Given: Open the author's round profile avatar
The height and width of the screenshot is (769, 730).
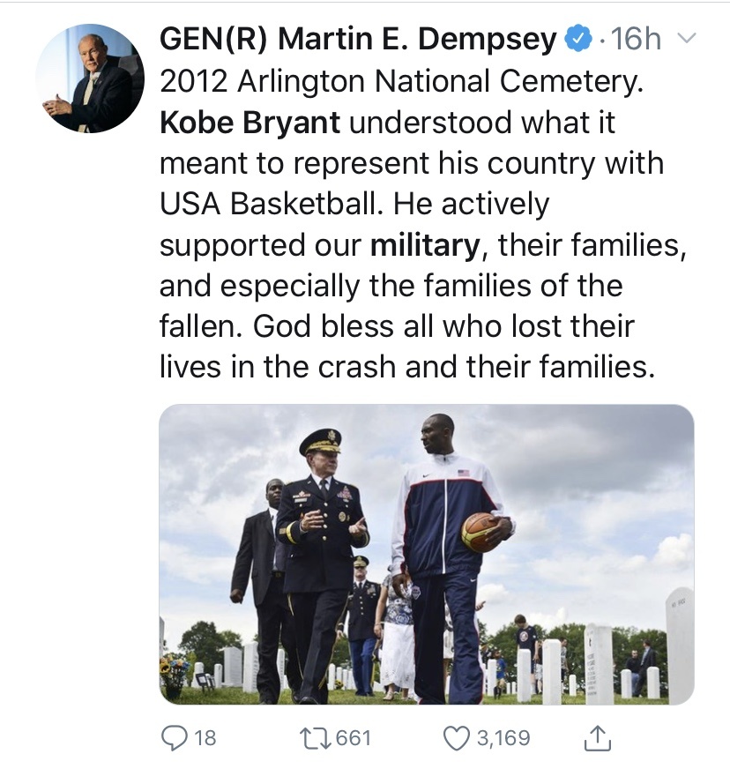Looking at the screenshot, I should click(89, 78).
